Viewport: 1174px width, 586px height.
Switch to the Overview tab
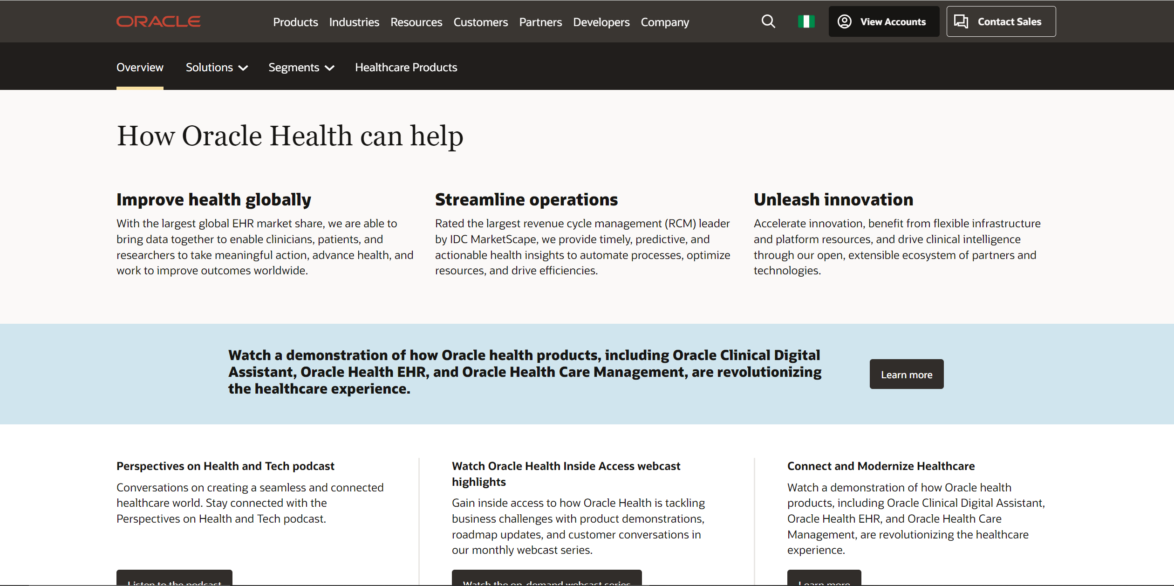pyautogui.click(x=140, y=68)
